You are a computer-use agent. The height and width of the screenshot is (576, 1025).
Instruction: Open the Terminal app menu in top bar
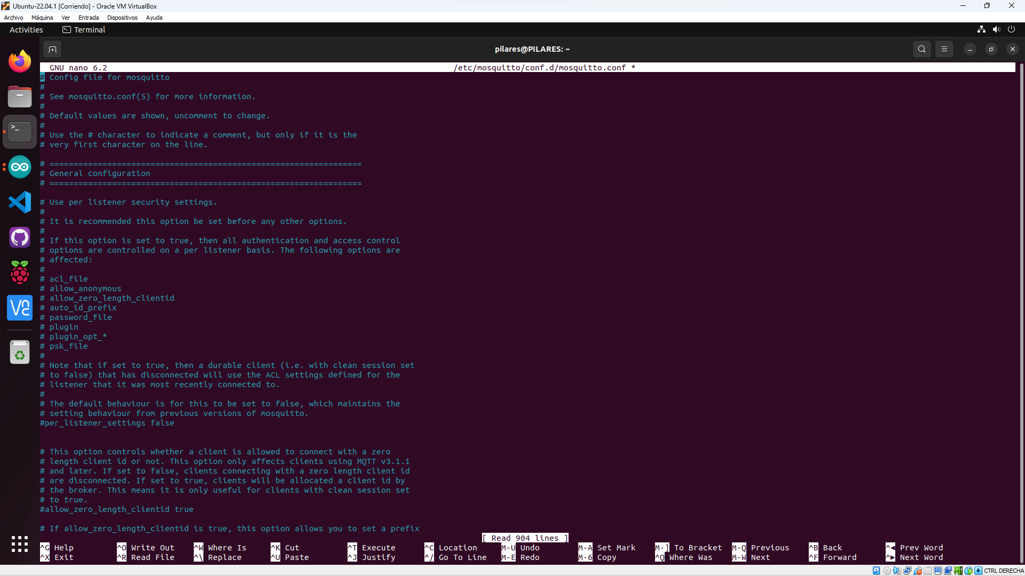pyautogui.click(x=84, y=30)
